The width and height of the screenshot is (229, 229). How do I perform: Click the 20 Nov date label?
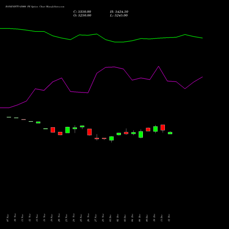point(59,218)
